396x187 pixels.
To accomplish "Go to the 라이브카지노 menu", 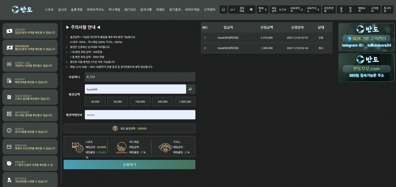I will click(x=95, y=10).
